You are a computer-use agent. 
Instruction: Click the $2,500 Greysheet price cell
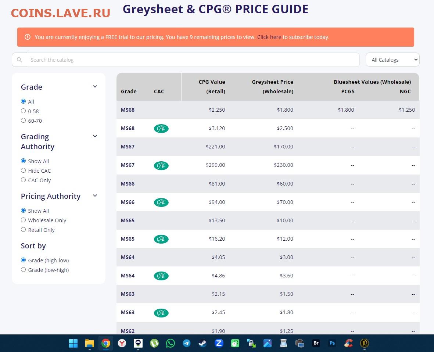285,128
